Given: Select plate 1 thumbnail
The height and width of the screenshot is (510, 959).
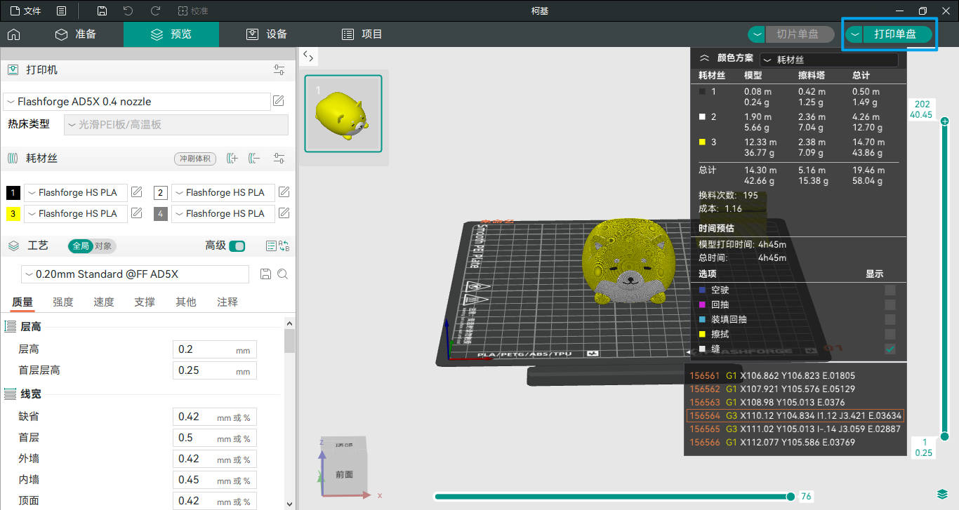Looking at the screenshot, I should click(343, 114).
